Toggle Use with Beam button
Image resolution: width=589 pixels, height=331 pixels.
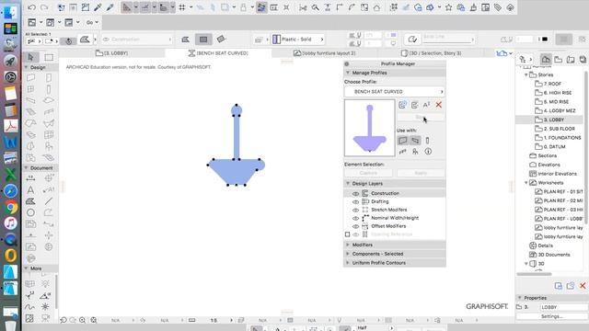[x=415, y=141]
